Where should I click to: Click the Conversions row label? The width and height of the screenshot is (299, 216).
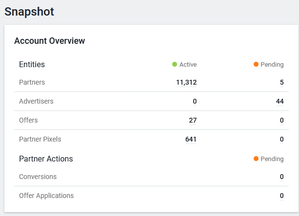click(38, 177)
